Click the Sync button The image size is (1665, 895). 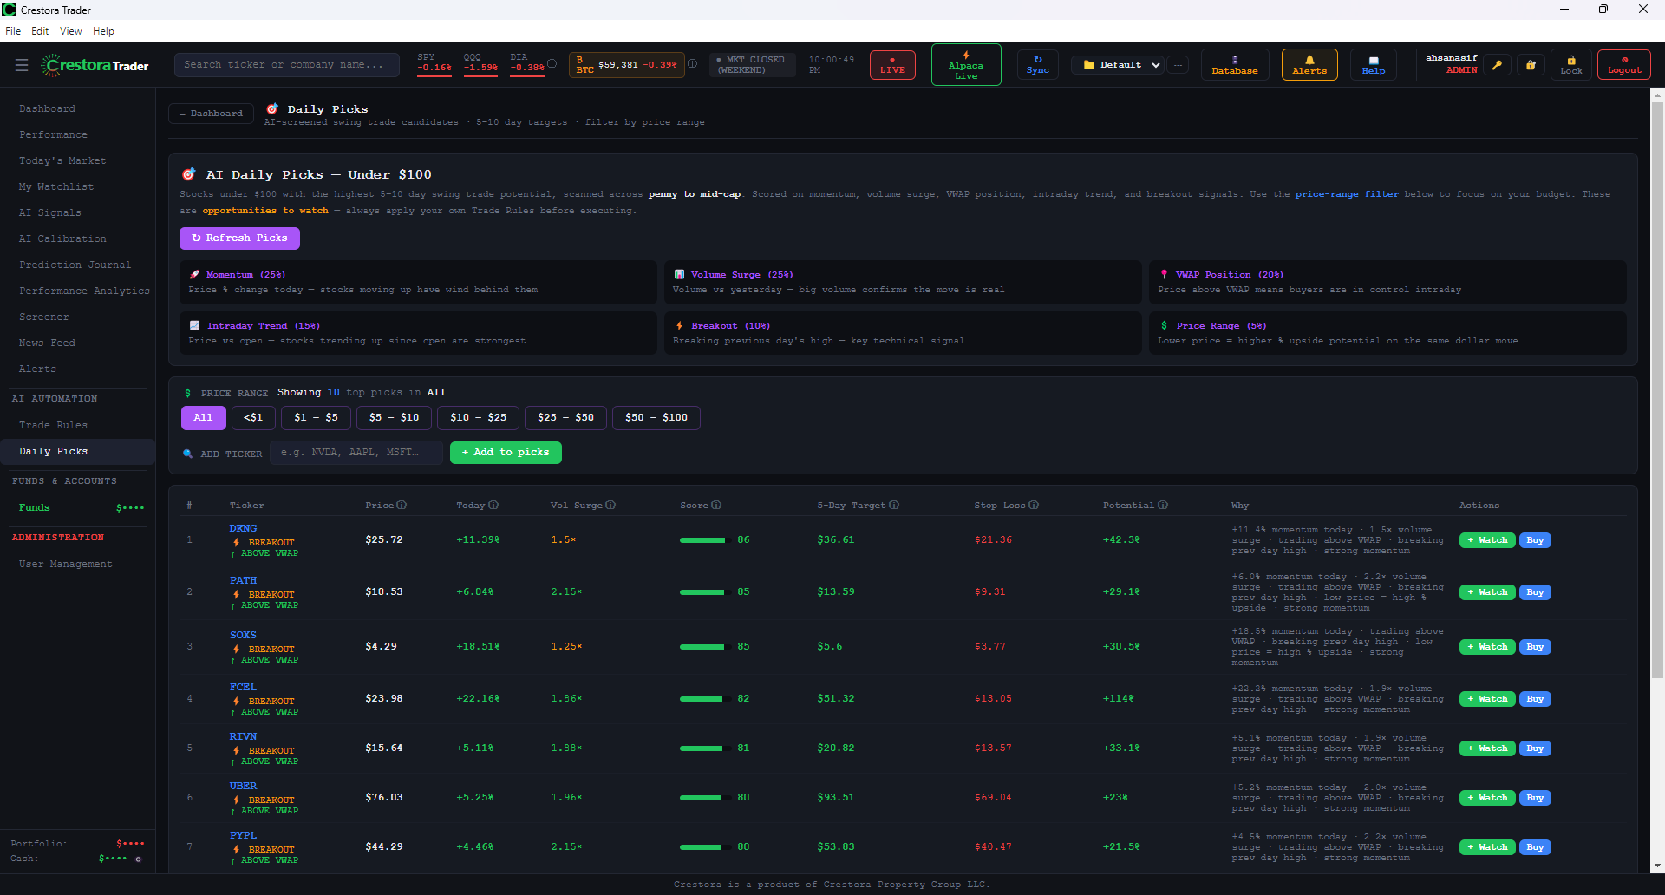pos(1037,65)
